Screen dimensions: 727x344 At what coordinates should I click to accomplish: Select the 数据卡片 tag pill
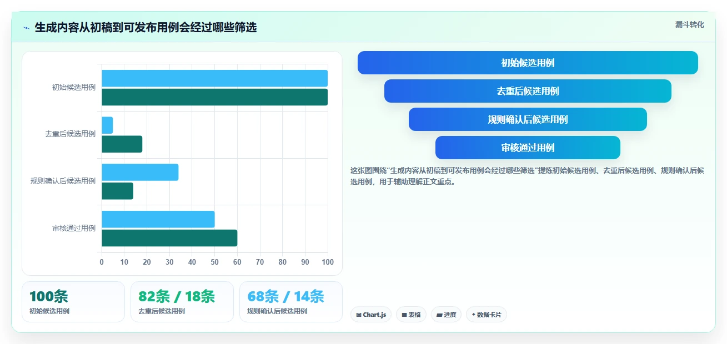pyautogui.click(x=487, y=315)
